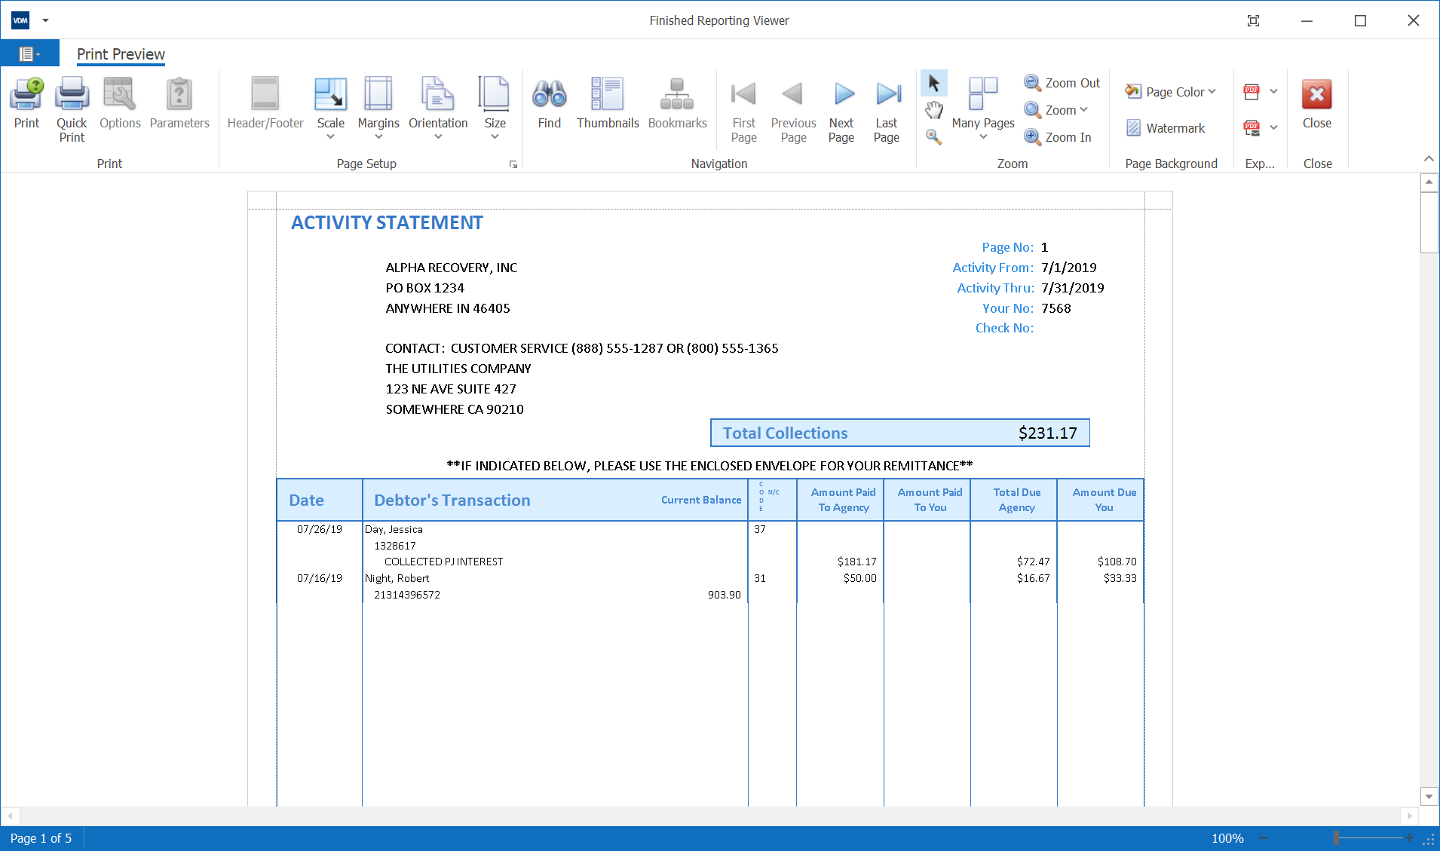Select the Print Preview tab
This screenshot has width=1440, height=851.
(121, 54)
